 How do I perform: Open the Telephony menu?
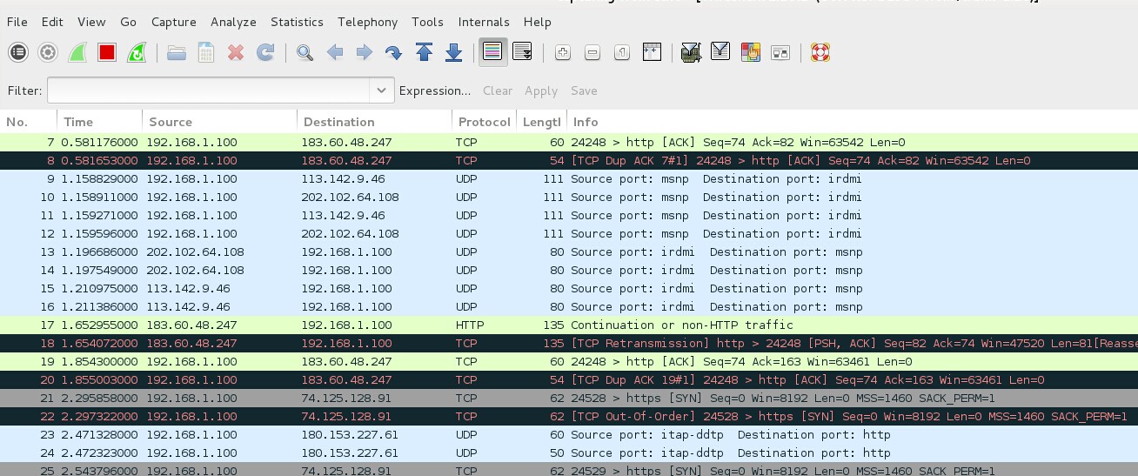coord(367,22)
